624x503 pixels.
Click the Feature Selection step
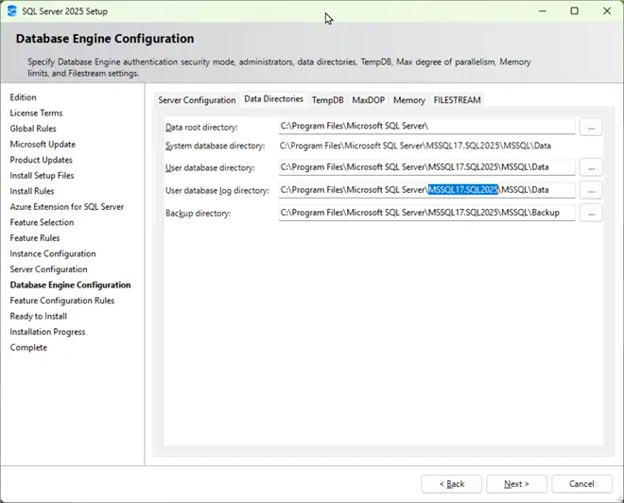[x=42, y=222]
